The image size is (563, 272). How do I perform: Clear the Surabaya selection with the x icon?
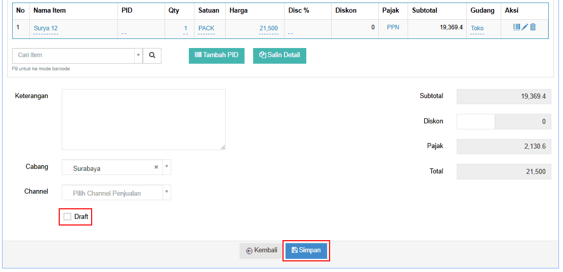[x=156, y=167]
